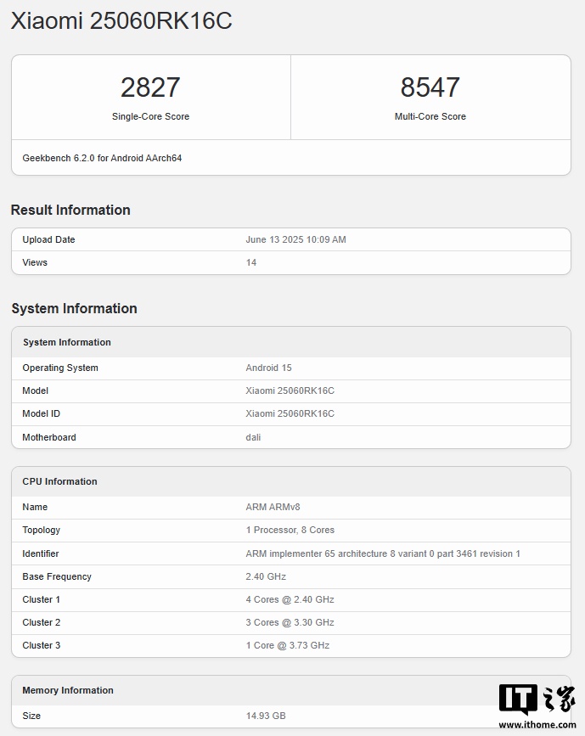This screenshot has height=736, width=585.
Task: Click the 14.93 GB memory size value
Action: [266, 716]
